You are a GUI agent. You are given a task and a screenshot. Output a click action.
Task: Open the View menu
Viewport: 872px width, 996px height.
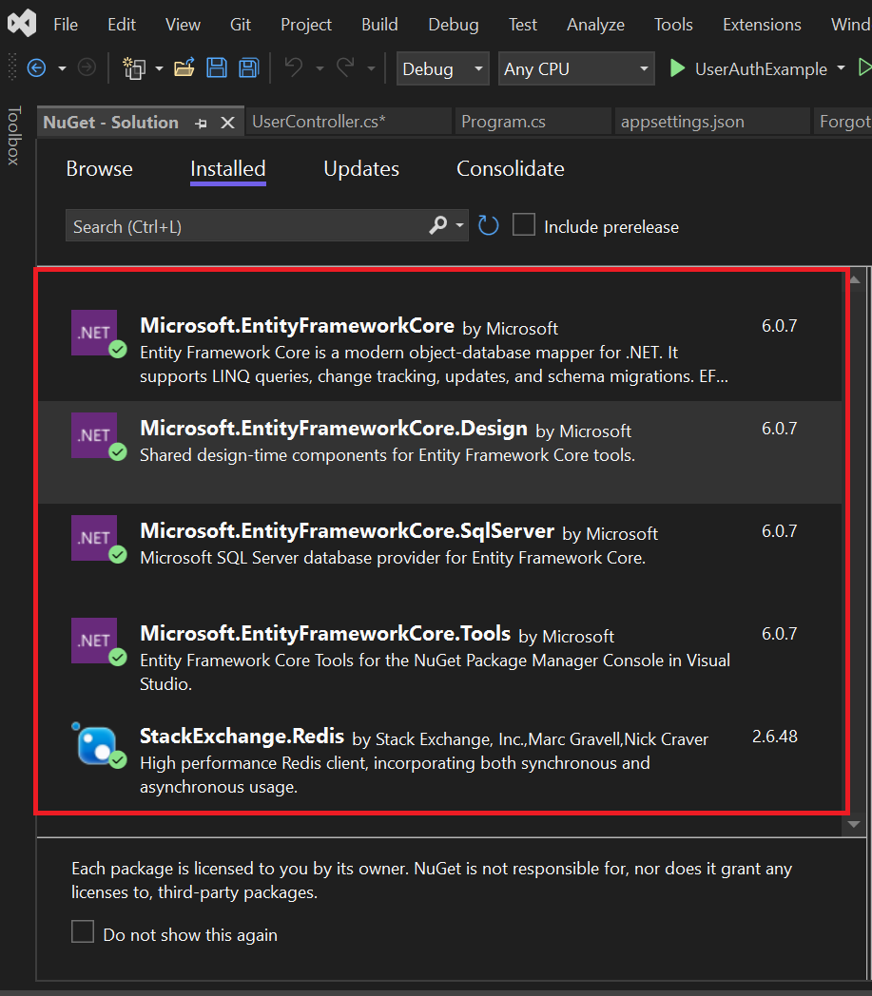tap(183, 24)
